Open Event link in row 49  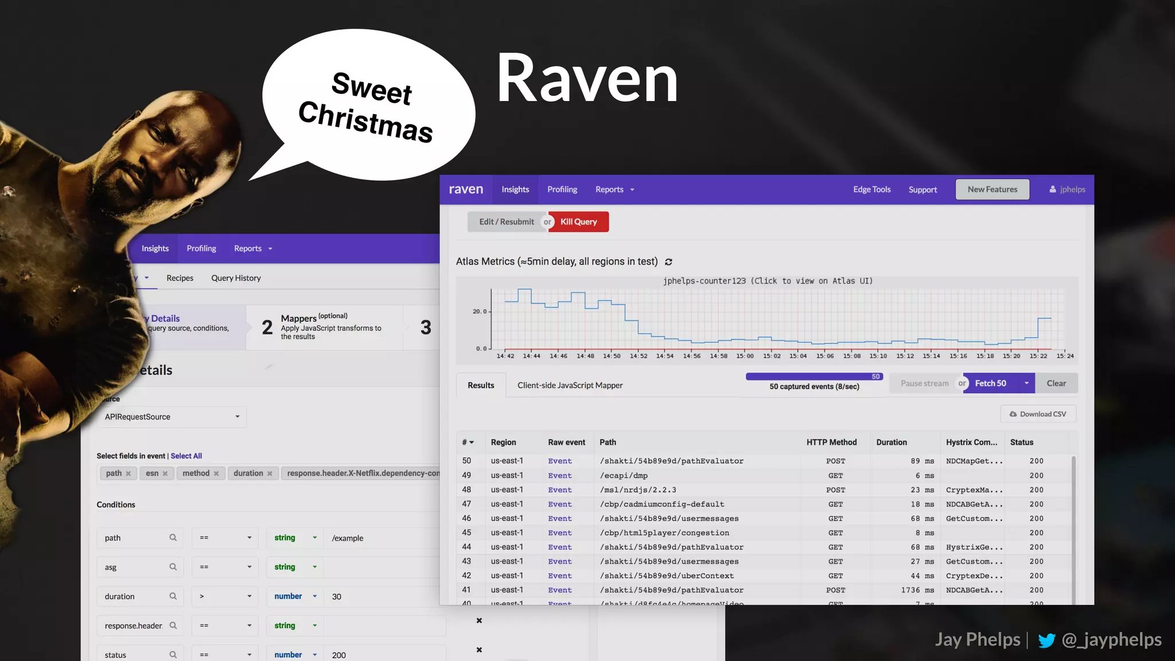[560, 476]
